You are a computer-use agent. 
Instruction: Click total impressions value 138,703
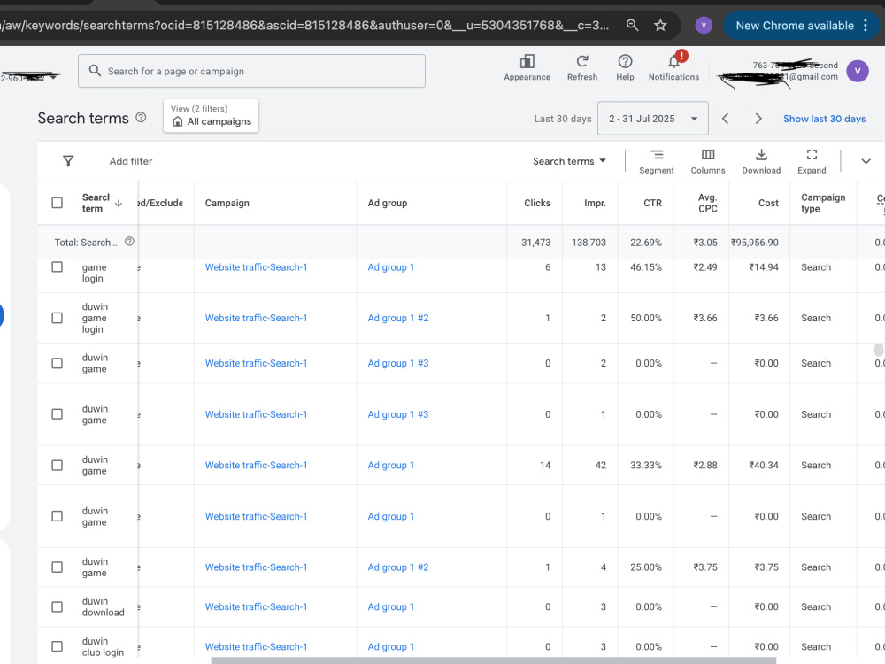coord(589,243)
